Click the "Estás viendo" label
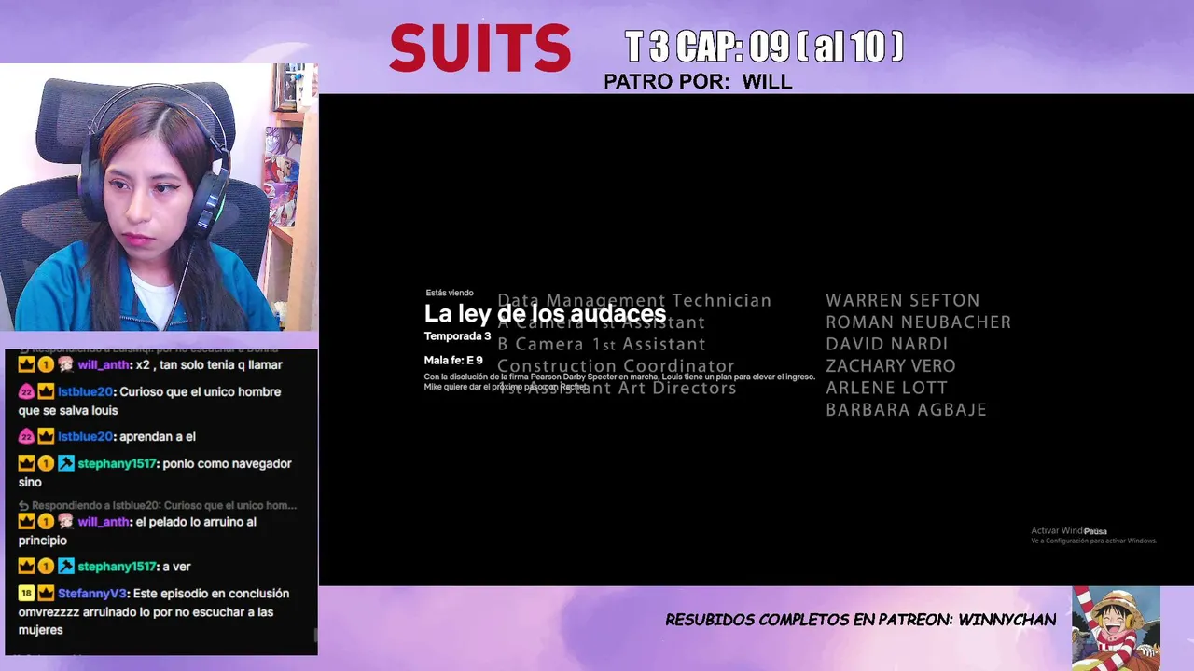The width and height of the screenshot is (1194, 671). [x=450, y=293]
